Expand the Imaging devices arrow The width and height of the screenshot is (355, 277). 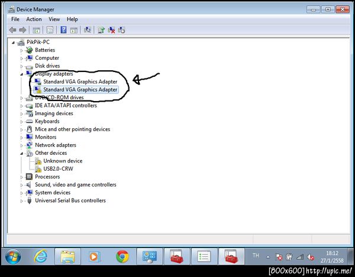[21, 113]
